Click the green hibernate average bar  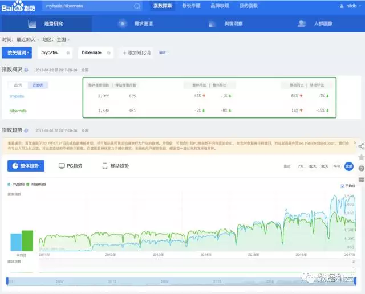[27, 240]
